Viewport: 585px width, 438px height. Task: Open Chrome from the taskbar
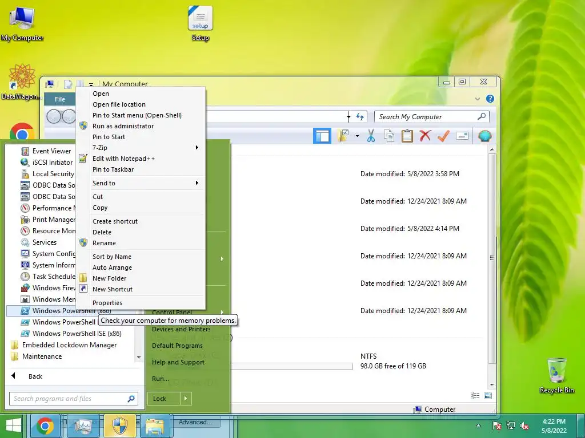45,426
